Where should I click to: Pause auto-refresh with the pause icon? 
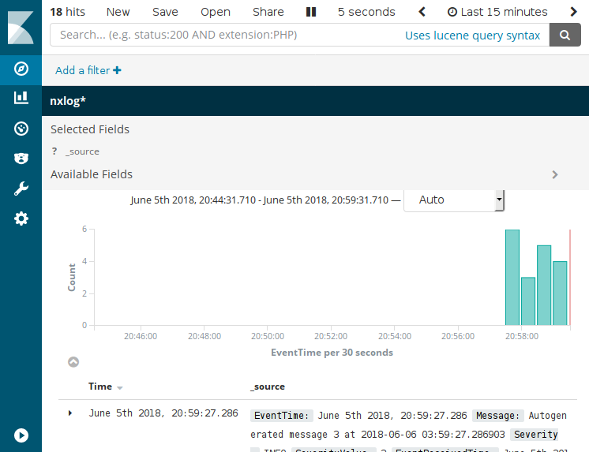click(310, 12)
